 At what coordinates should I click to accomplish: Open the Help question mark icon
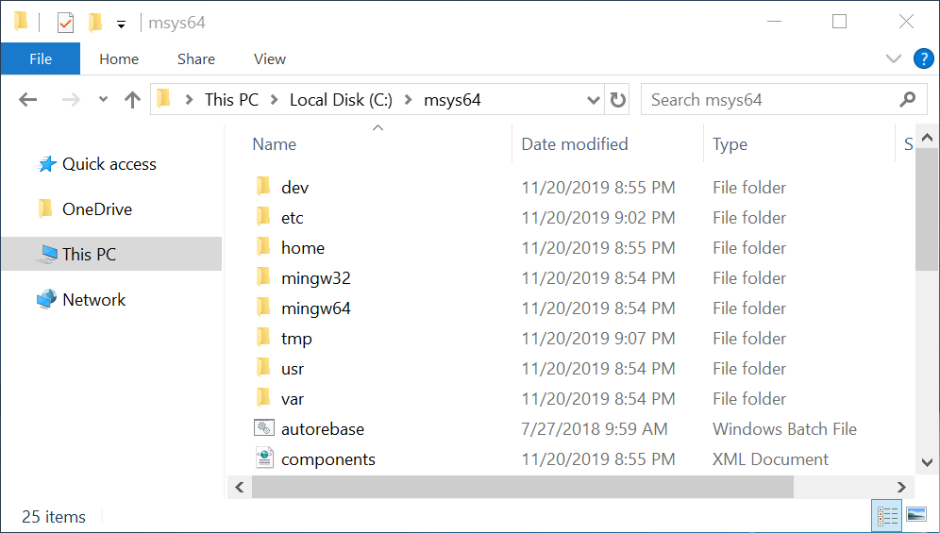[923, 58]
